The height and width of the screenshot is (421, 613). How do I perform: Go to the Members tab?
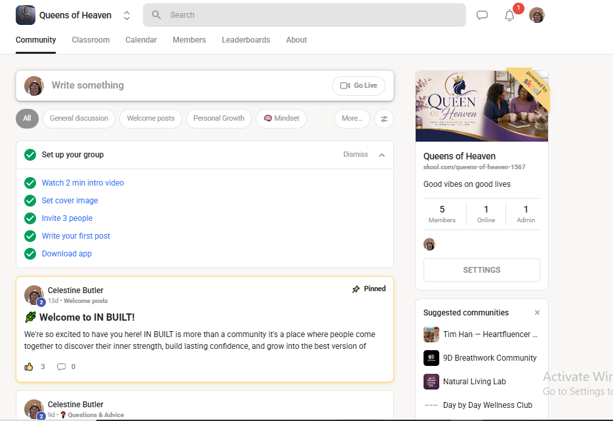coord(189,40)
